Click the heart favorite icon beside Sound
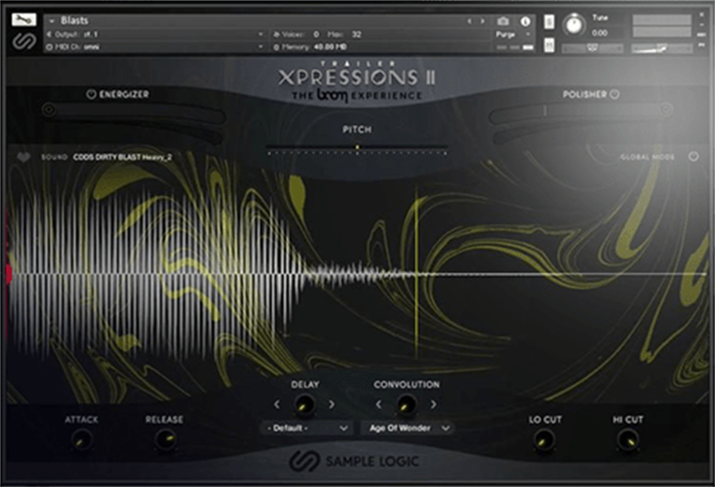 [x=23, y=158]
